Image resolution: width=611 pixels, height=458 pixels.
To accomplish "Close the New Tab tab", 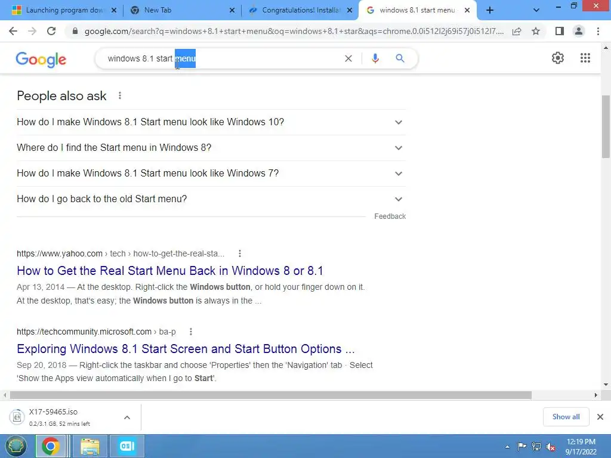I will pos(232,11).
